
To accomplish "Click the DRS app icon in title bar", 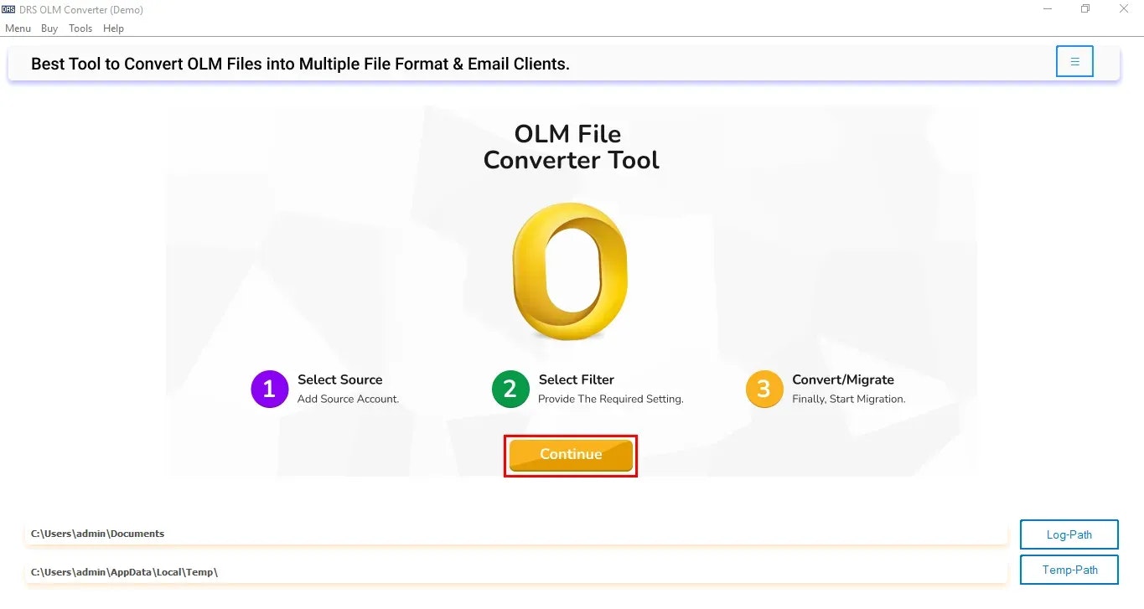I will click(x=8, y=9).
